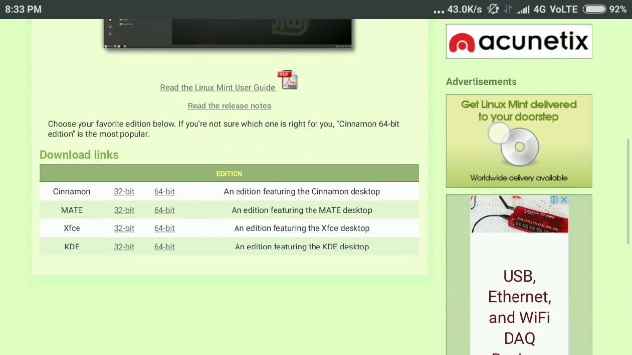Close the ad with the X icon
Viewport: 632px width, 355px height.
[x=564, y=200]
